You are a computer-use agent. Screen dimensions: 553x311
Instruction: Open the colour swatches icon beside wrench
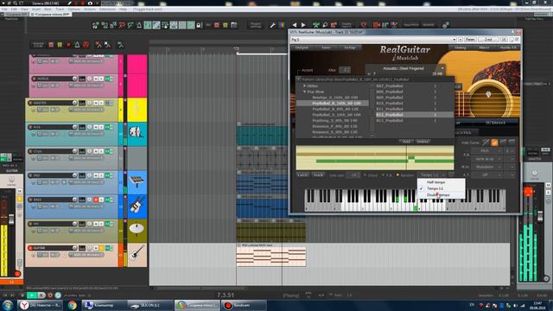tap(282, 25)
